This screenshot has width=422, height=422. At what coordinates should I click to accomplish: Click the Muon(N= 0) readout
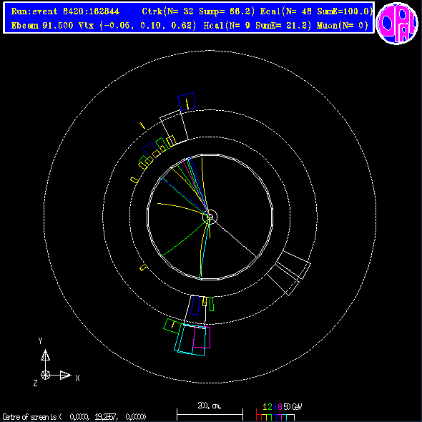coord(343,26)
